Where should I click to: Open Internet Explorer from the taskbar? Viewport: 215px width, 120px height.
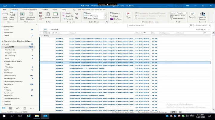29,116
